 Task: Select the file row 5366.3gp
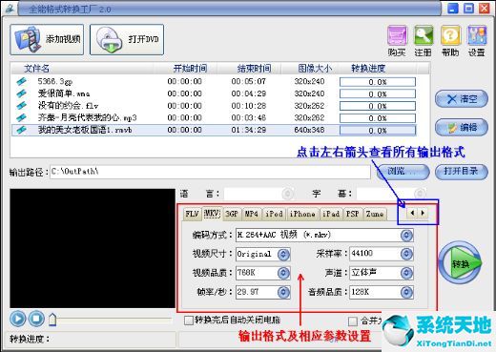214,82
